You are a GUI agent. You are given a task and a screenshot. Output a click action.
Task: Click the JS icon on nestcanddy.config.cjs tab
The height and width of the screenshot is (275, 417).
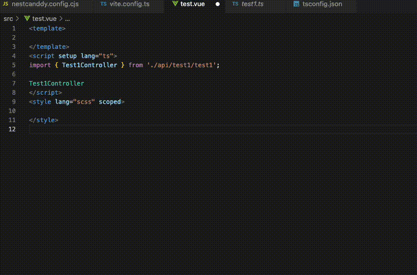pyautogui.click(x=5, y=4)
